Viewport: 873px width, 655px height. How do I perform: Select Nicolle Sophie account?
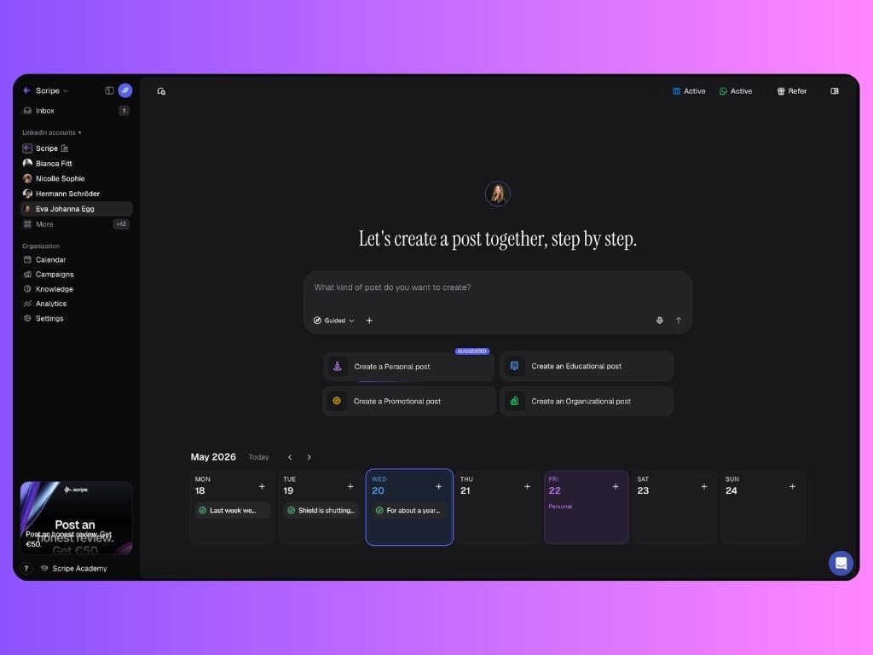76,178
